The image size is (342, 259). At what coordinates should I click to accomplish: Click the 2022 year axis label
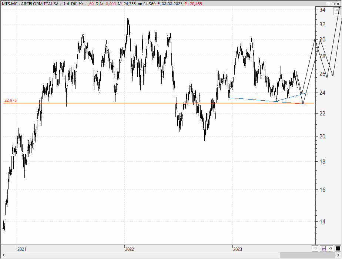tap(130, 249)
